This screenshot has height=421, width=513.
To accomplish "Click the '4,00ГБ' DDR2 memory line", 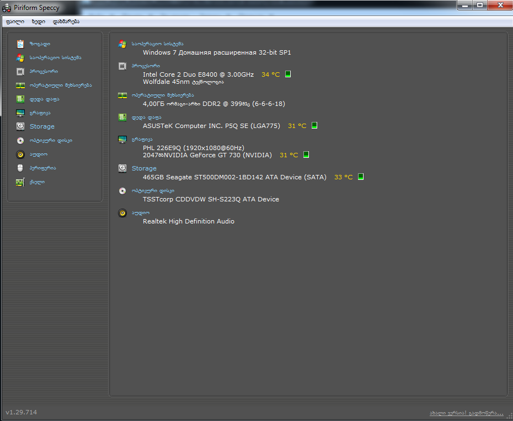I will (x=214, y=104).
